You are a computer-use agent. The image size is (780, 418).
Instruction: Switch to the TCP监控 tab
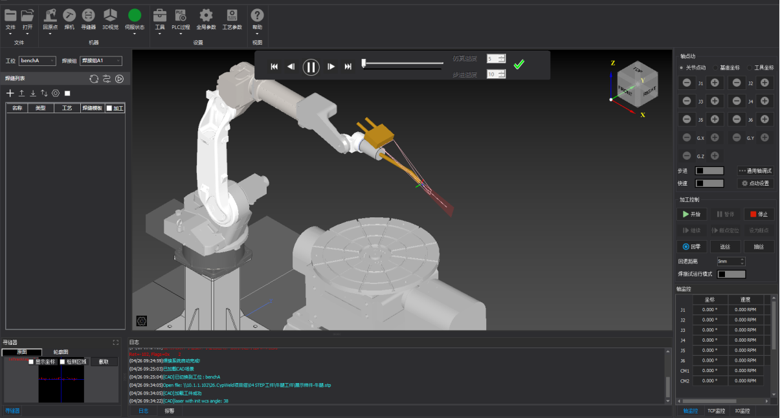(715, 411)
